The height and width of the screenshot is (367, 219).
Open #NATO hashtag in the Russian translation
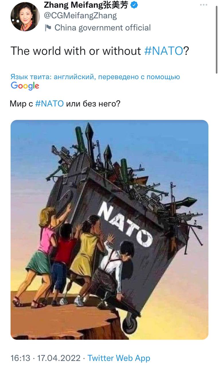coord(49,104)
